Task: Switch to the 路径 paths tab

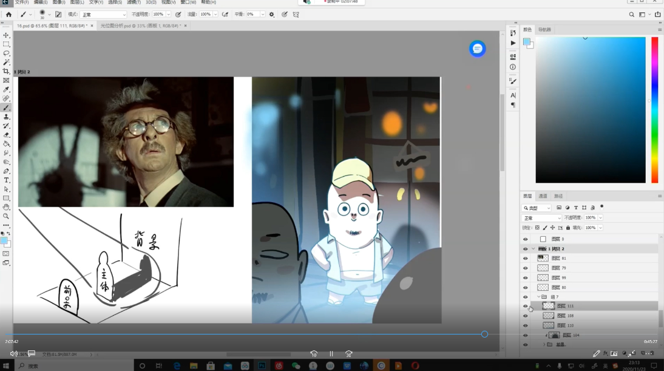Action: pyautogui.click(x=558, y=196)
